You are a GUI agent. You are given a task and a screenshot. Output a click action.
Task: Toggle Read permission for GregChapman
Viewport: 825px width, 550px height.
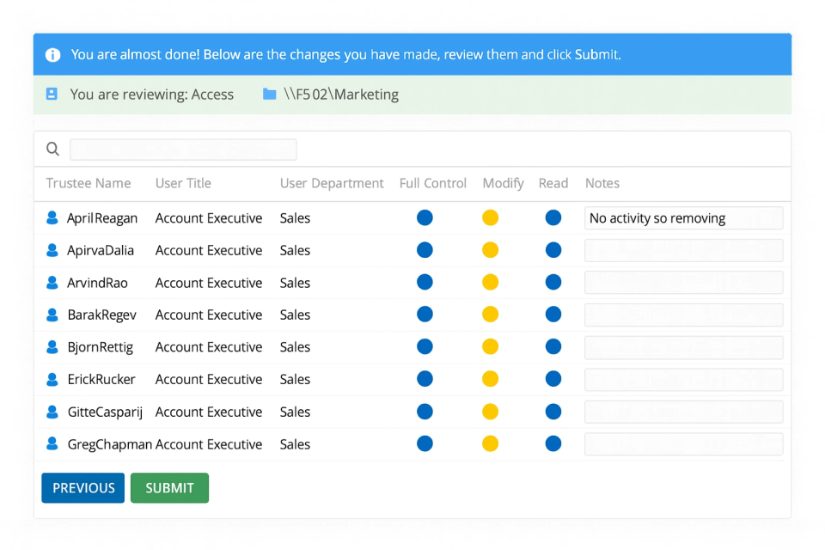point(553,444)
